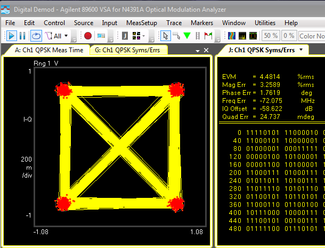The height and width of the screenshot is (248, 325).
Task: Click the 0 % field
Action: pos(289,36)
